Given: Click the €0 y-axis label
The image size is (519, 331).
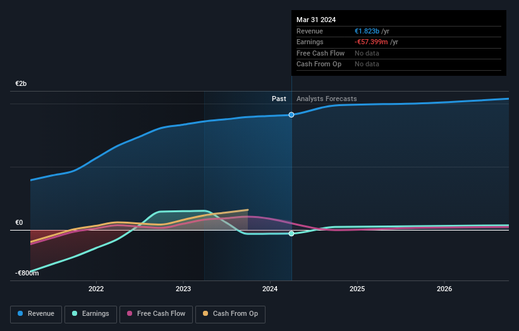Looking at the screenshot, I should (x=19, y=222).
